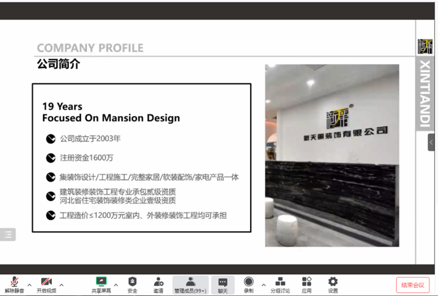Open 分组讨论 breakout rooms
This screenshot has height=296, width=438.
pyautogui.click(x=280, y=284)
